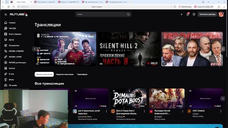
Task: Open the stream title 'Проходим Sacred Underworld #3'
Action: [x=162, y=112]
